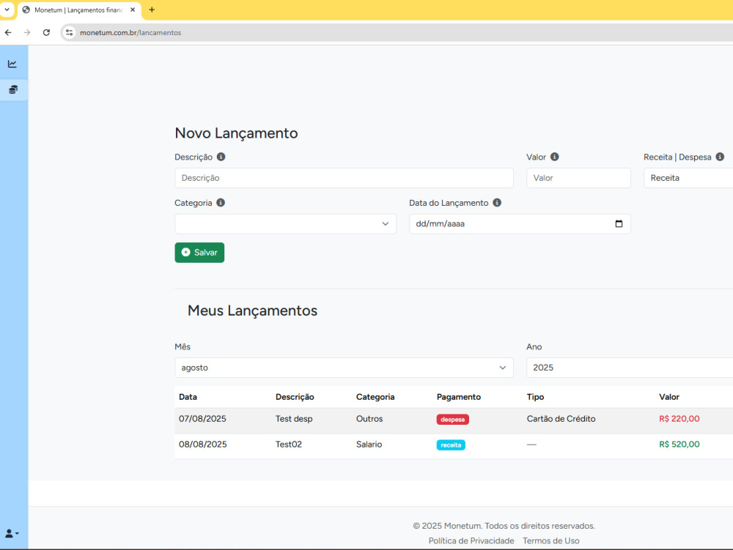Click the Data do Lançamento info icon
Image resolution: width=733 pixels, height=550 pixels.
tap(497, 203)
